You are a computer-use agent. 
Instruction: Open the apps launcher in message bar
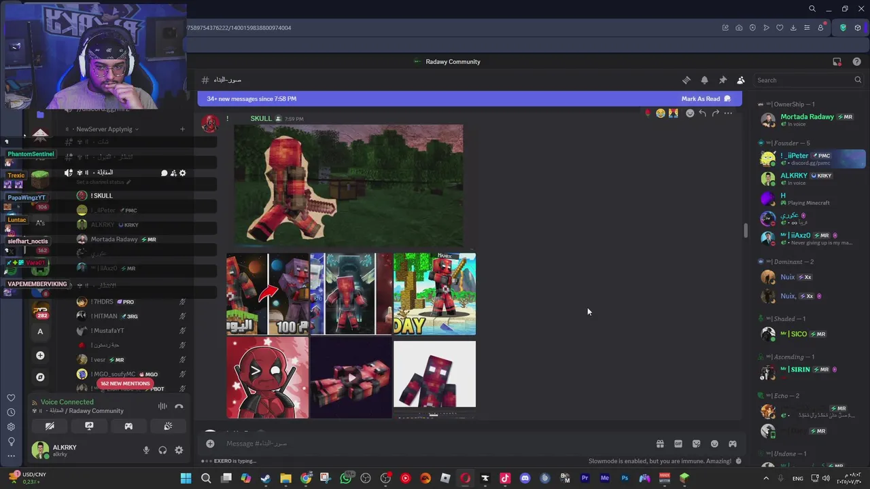(733, 443)
